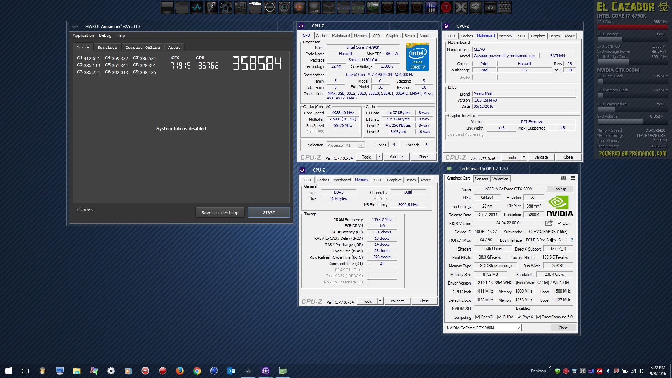Image resolution: width=672 pixels, height=378 pixels.
Task: Expand Tools dropdown arrow in CPU-Z Mainboard window
Action: coord(524,157)
